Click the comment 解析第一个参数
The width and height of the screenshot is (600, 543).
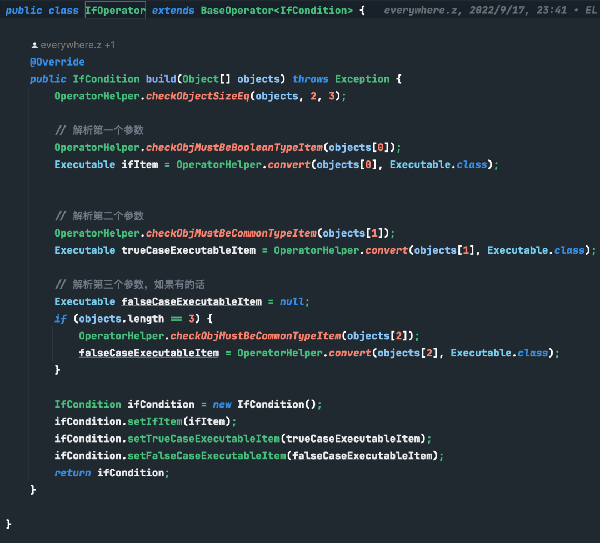pos(99,130)
